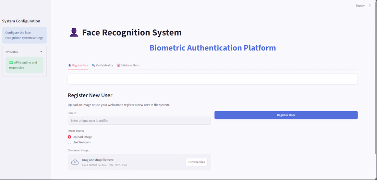Viewport: 377px width, 180px height.
Task: Click the 'API is online and responsive' message
Action: coord(24,65)
